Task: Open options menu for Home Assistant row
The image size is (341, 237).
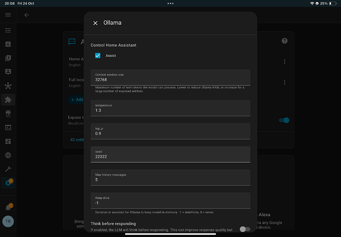Action: (x=285, y=61)
